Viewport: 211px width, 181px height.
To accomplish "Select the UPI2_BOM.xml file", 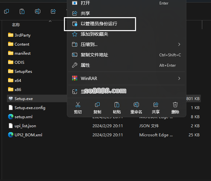I will click(28, 135).
